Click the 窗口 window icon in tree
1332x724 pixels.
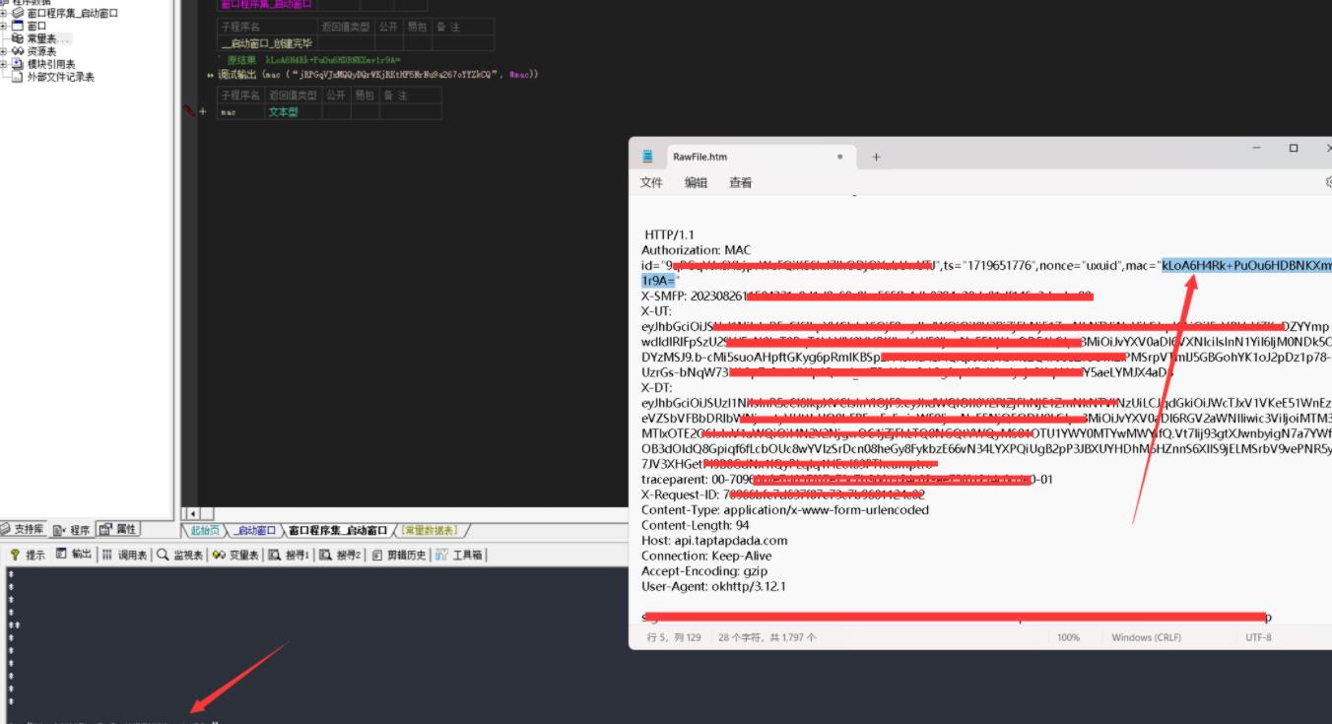pos(18,26)
